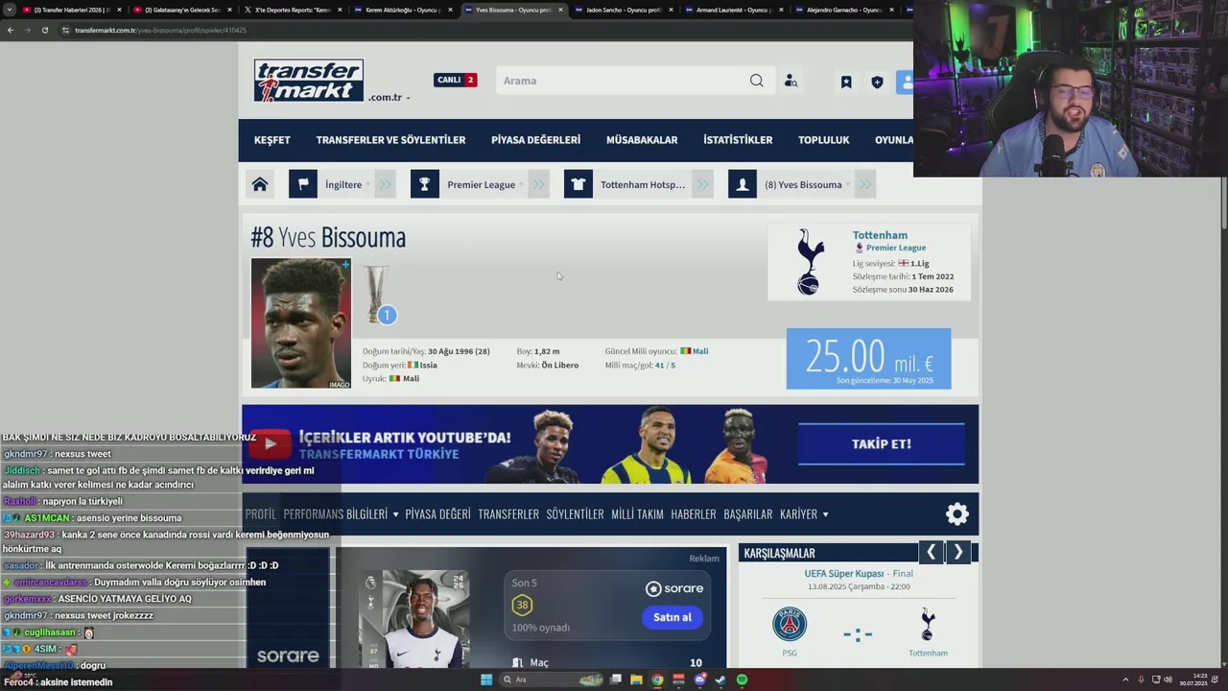Click national caps 41 link
The height and width of the screenshot is (691, 1228).
[x=660, y=365]
